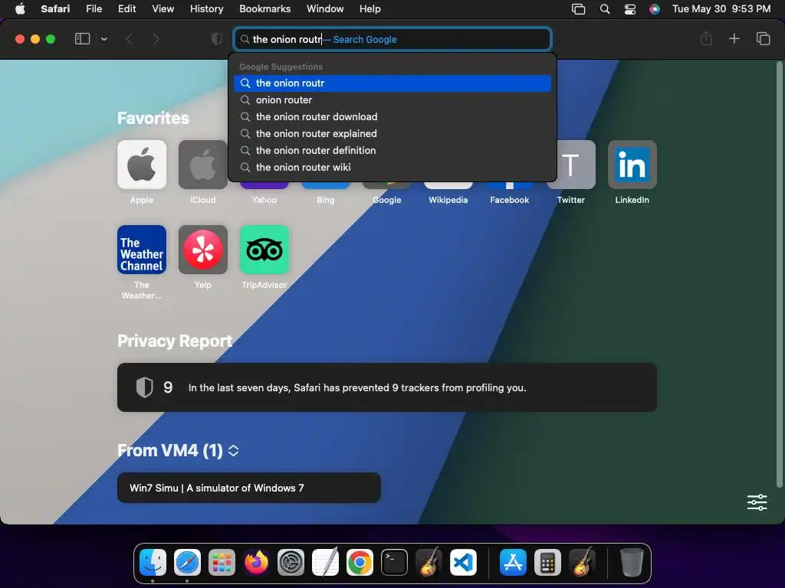Image resolution: width=785 pixels, height=588 pixels.
Task: Launch Visual Studio Code from the Dock
Action: [x=463, y=563]
